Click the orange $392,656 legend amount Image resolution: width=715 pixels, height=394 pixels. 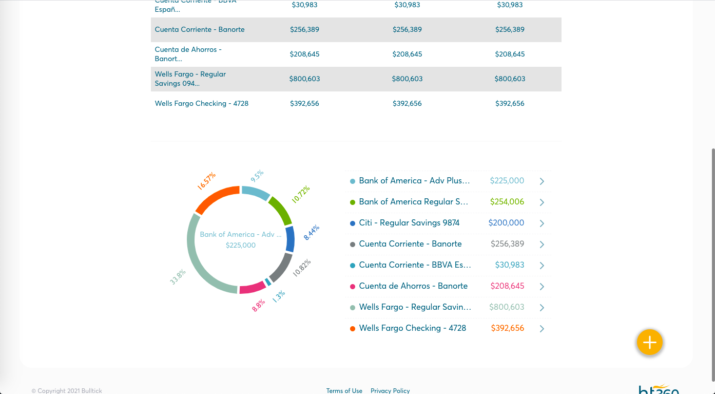508,328
